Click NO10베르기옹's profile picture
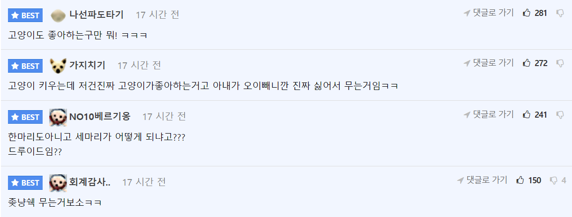Screen dimensions: 572x217 pyautogui.click(x=58, y=117)
